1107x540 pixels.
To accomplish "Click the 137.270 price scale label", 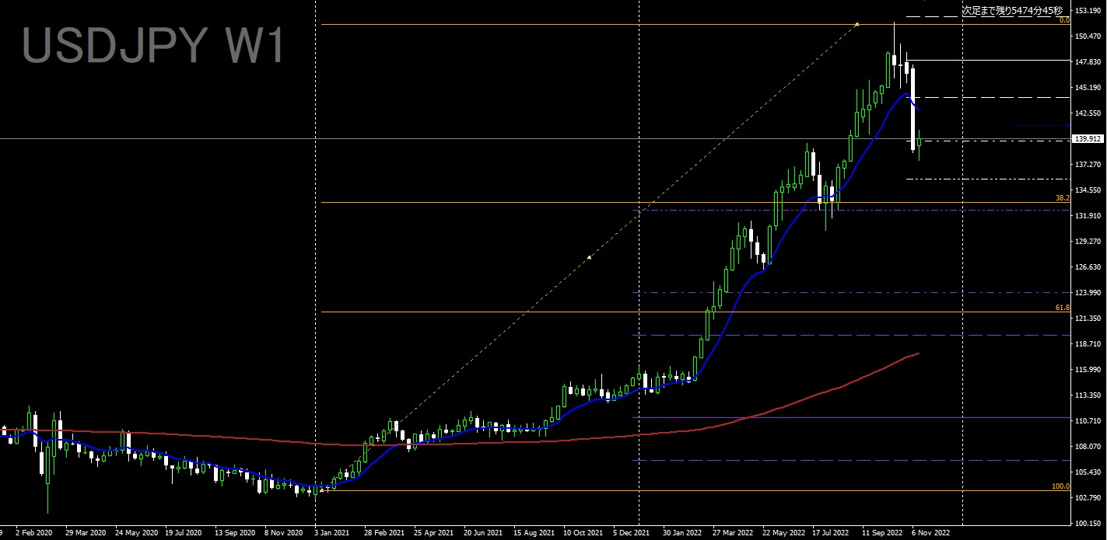I will 1089,165.
